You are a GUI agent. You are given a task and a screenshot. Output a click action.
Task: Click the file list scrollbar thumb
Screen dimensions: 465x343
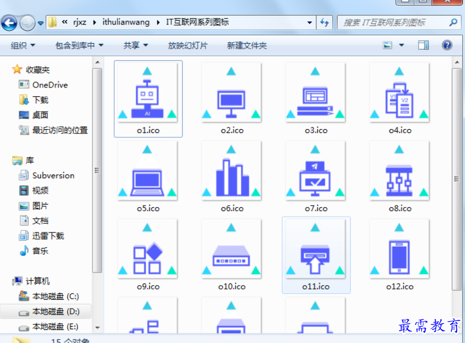click(x=457, y=179)
